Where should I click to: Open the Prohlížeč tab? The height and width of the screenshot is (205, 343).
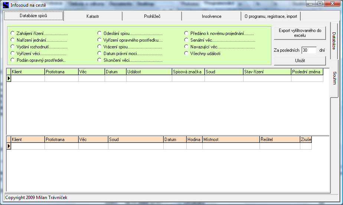pos(152,16)
